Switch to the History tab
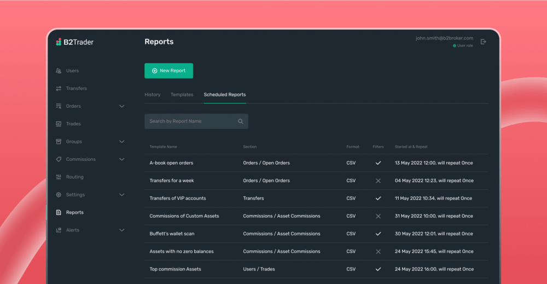Screen dimensions: 547x284 (152, 95)
